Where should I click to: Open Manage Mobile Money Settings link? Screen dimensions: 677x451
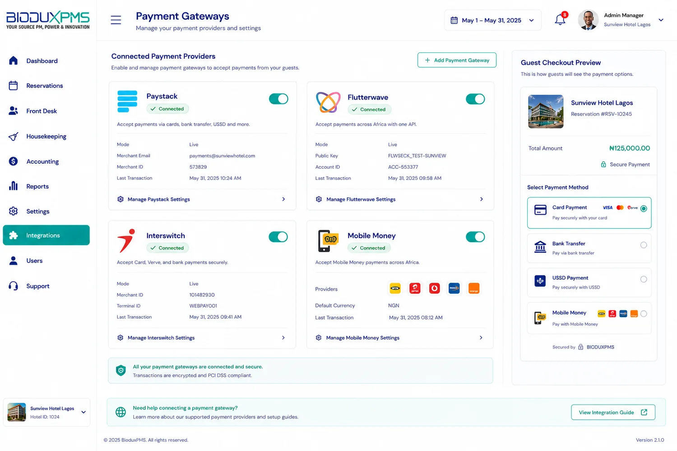coord(363,338)
